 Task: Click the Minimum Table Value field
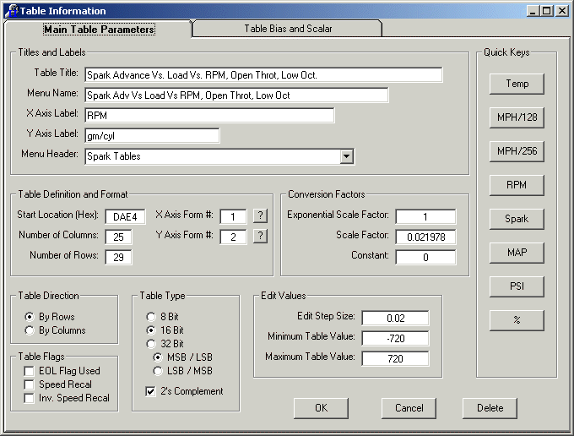pos(395,338)
